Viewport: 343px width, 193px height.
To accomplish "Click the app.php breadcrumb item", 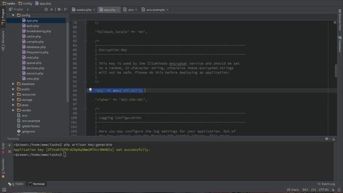I will tap(43, 3).
